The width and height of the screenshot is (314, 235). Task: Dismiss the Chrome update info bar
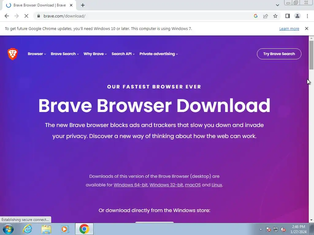307,28
